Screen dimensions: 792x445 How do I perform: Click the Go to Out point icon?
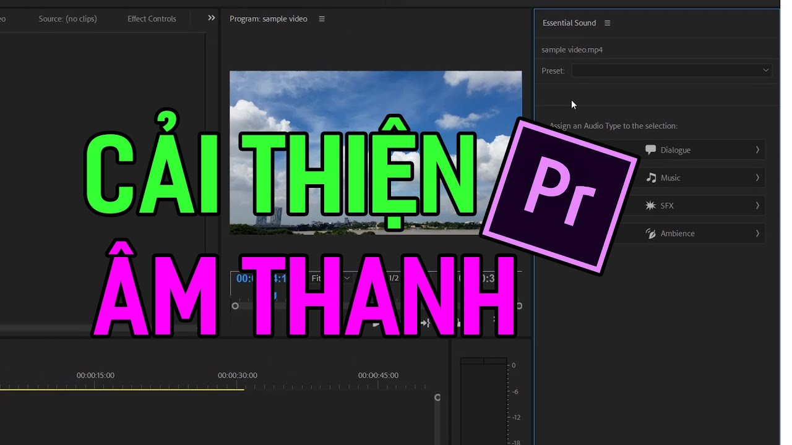pyautogui.click(x=425, y=323)
